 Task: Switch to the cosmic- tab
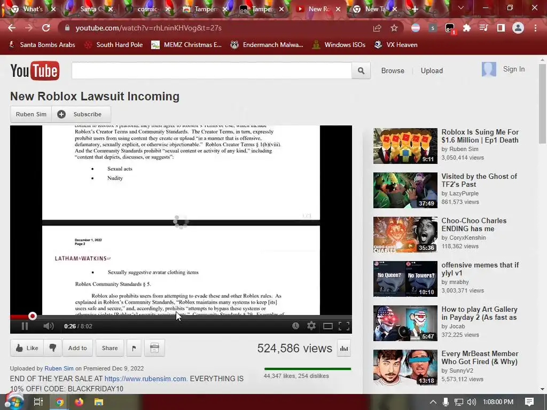click(x=148, y=9)
